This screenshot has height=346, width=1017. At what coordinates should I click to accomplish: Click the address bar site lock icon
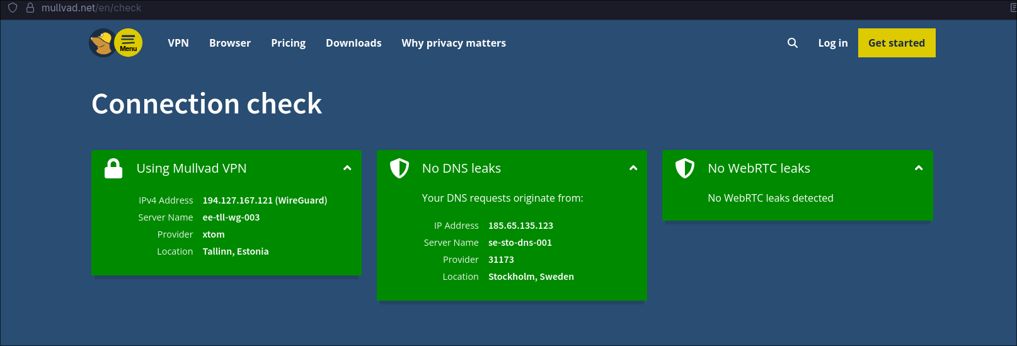[30, 8]
